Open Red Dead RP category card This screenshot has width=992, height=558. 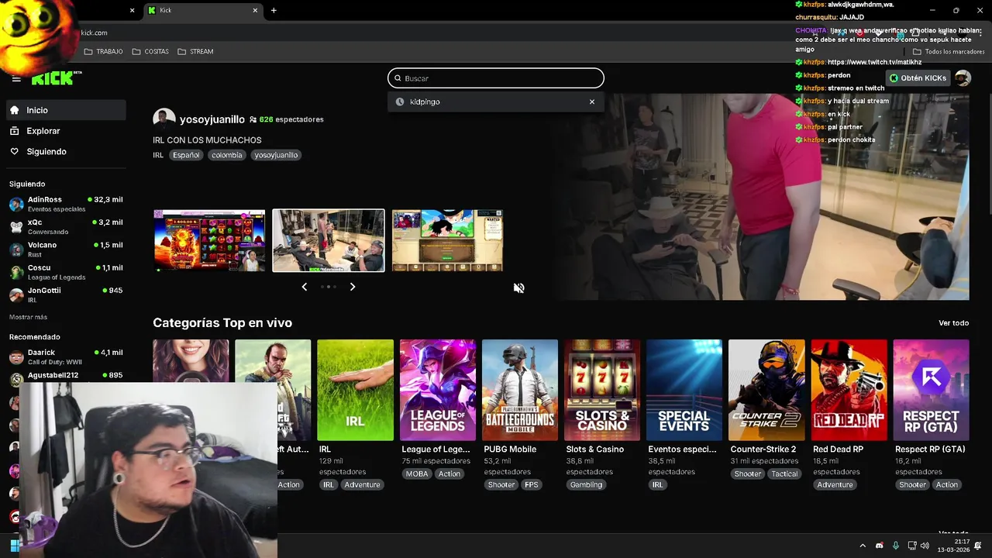click(x=849, y=390)
